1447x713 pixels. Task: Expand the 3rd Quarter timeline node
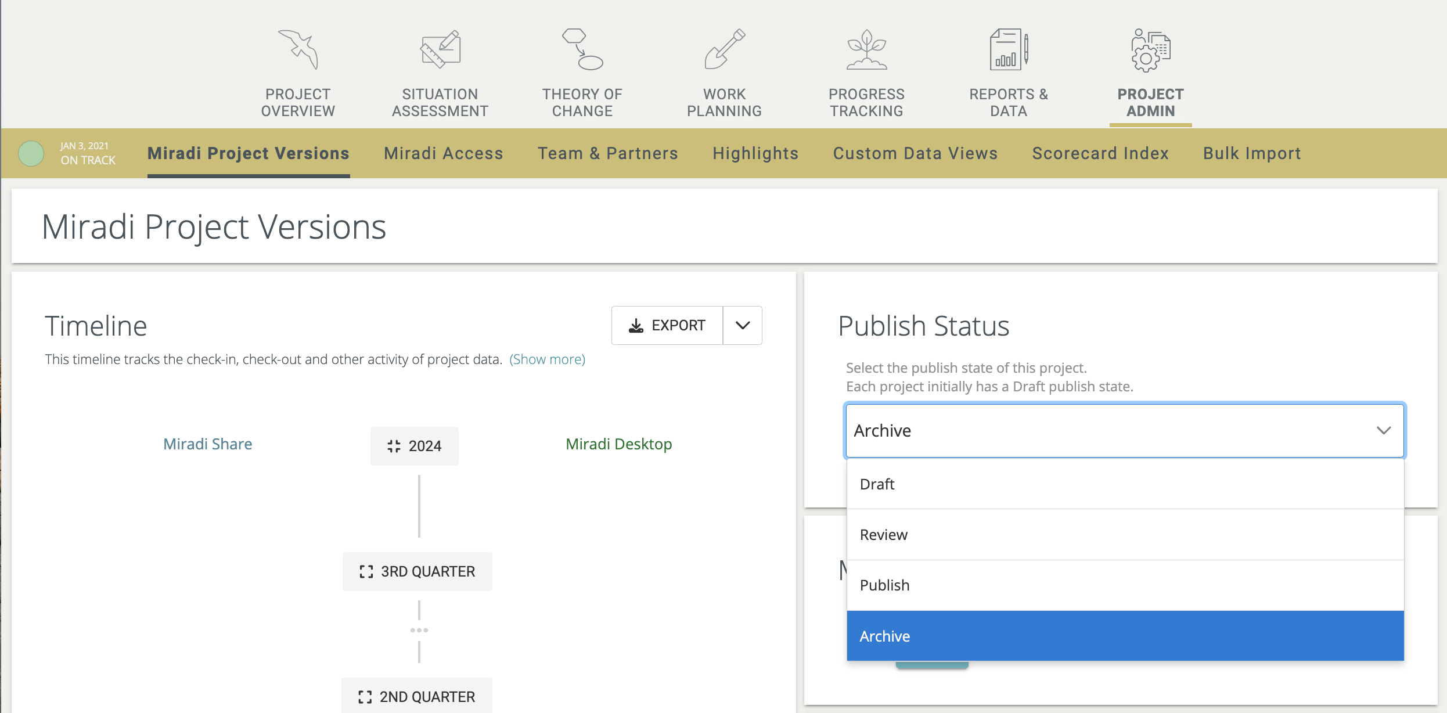coord(417,571)
